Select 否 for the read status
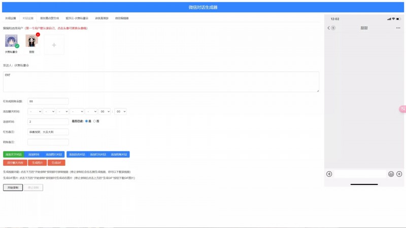 (x=94, y=121)
